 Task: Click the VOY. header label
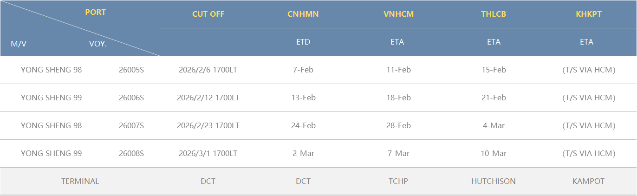coord(98,44)
